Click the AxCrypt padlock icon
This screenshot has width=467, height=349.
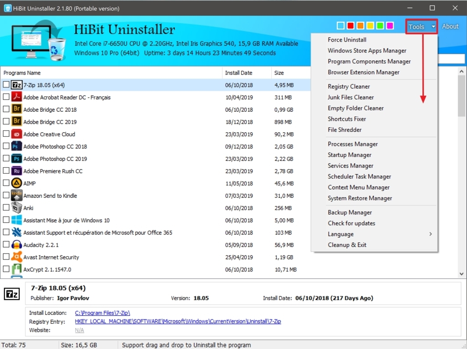coord(17,269)
